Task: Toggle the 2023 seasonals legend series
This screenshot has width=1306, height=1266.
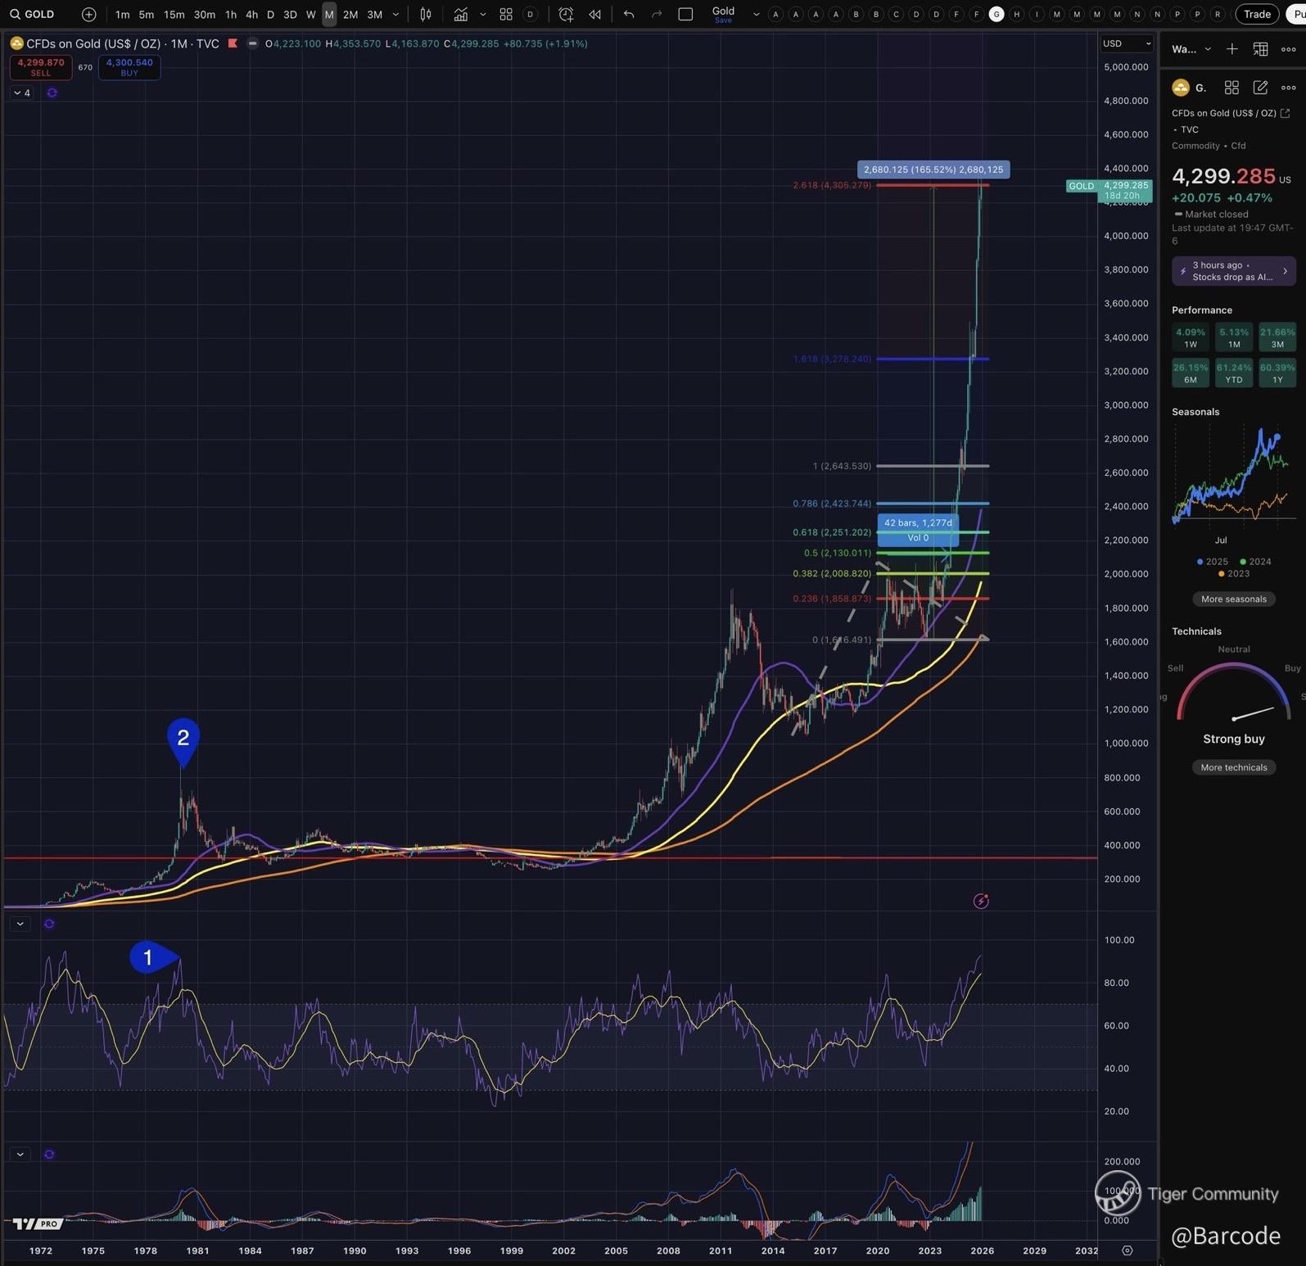Action: pyautogui.click(x=1234, y=573)
